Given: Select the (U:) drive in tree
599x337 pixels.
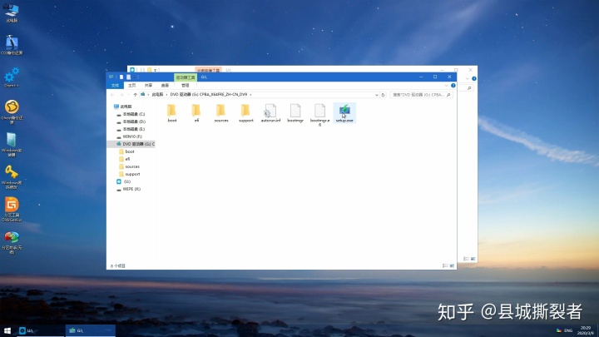Looking at the screenshot, I should [123, 181].
